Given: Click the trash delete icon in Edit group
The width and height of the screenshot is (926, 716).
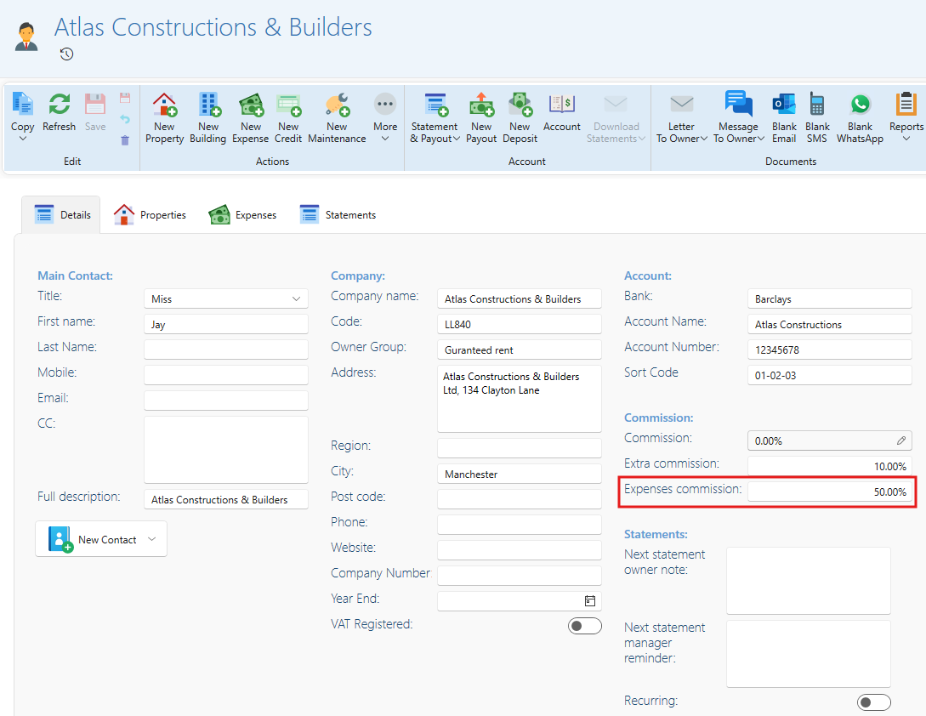Looking at the screenshot, I should pyautogui.click(x=125, y=140).
